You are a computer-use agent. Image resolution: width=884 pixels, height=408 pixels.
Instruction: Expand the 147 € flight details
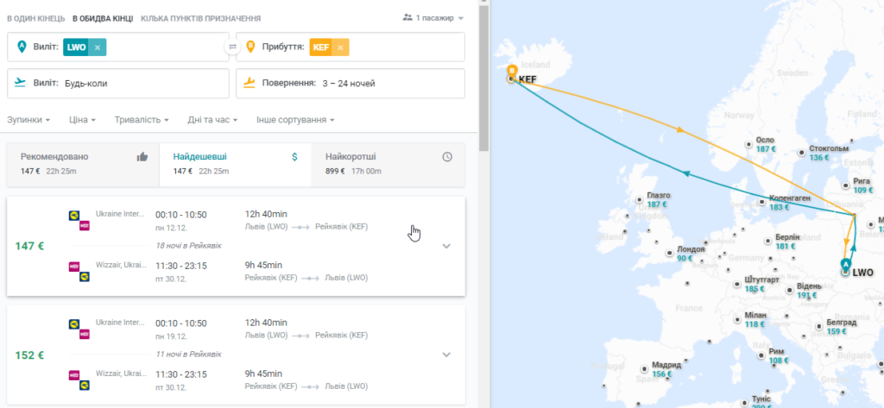446,246
